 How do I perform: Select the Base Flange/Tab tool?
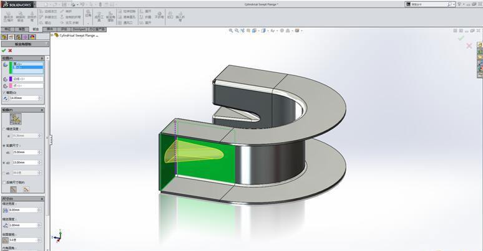(x=8, y=17)
